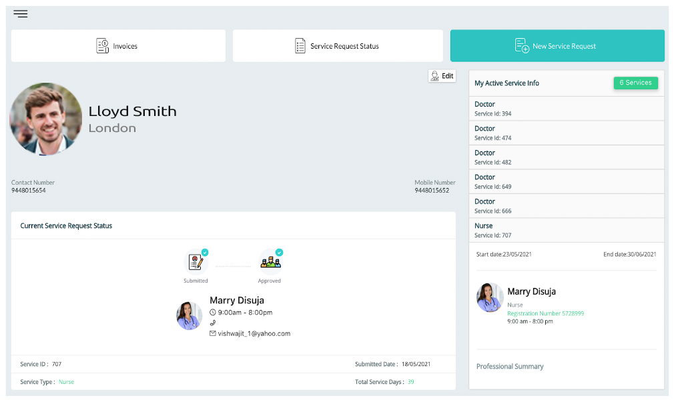Click the Invoices document icon
This screenshot has width=674, height=402.
click(102, 46)
